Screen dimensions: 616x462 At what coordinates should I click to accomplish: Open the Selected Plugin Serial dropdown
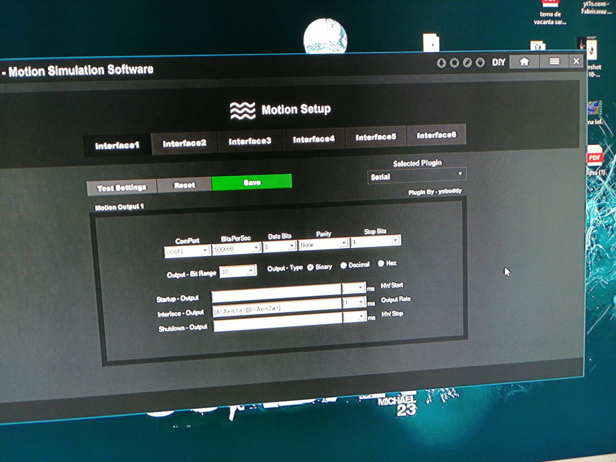click(417, 176)
